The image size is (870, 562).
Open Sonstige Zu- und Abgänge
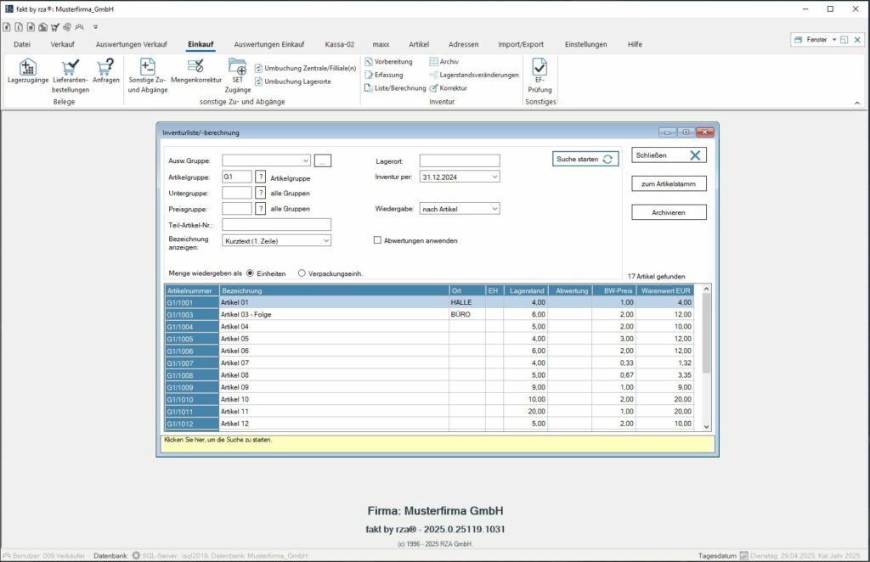point(149,76)
